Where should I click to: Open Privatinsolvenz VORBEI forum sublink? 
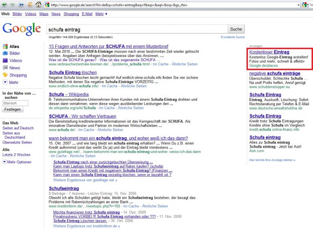104,216
